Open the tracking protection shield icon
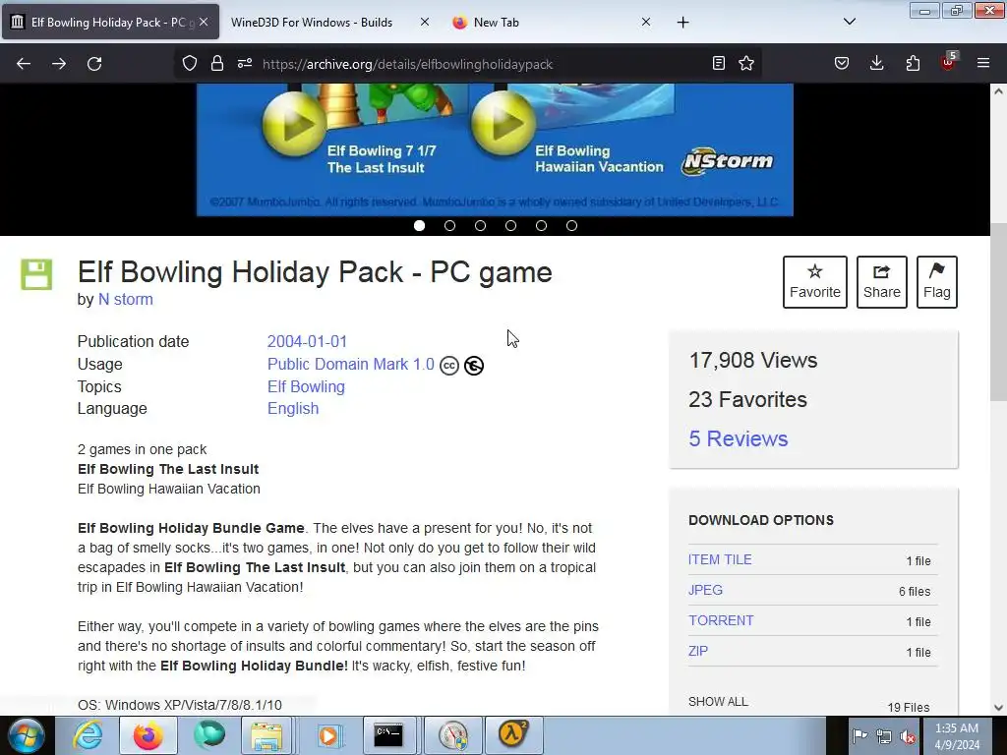The width and height of the screenshot is (1007, 755). click(x=190, y=64)
